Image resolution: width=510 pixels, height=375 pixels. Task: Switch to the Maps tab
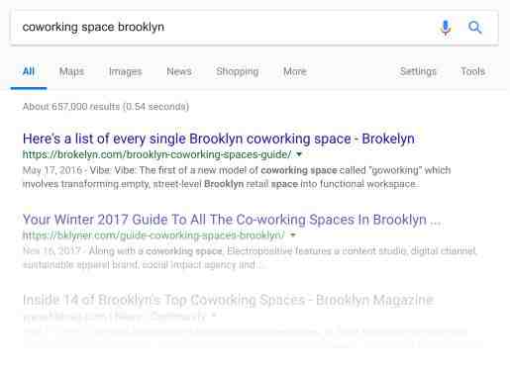click(71, 71)
